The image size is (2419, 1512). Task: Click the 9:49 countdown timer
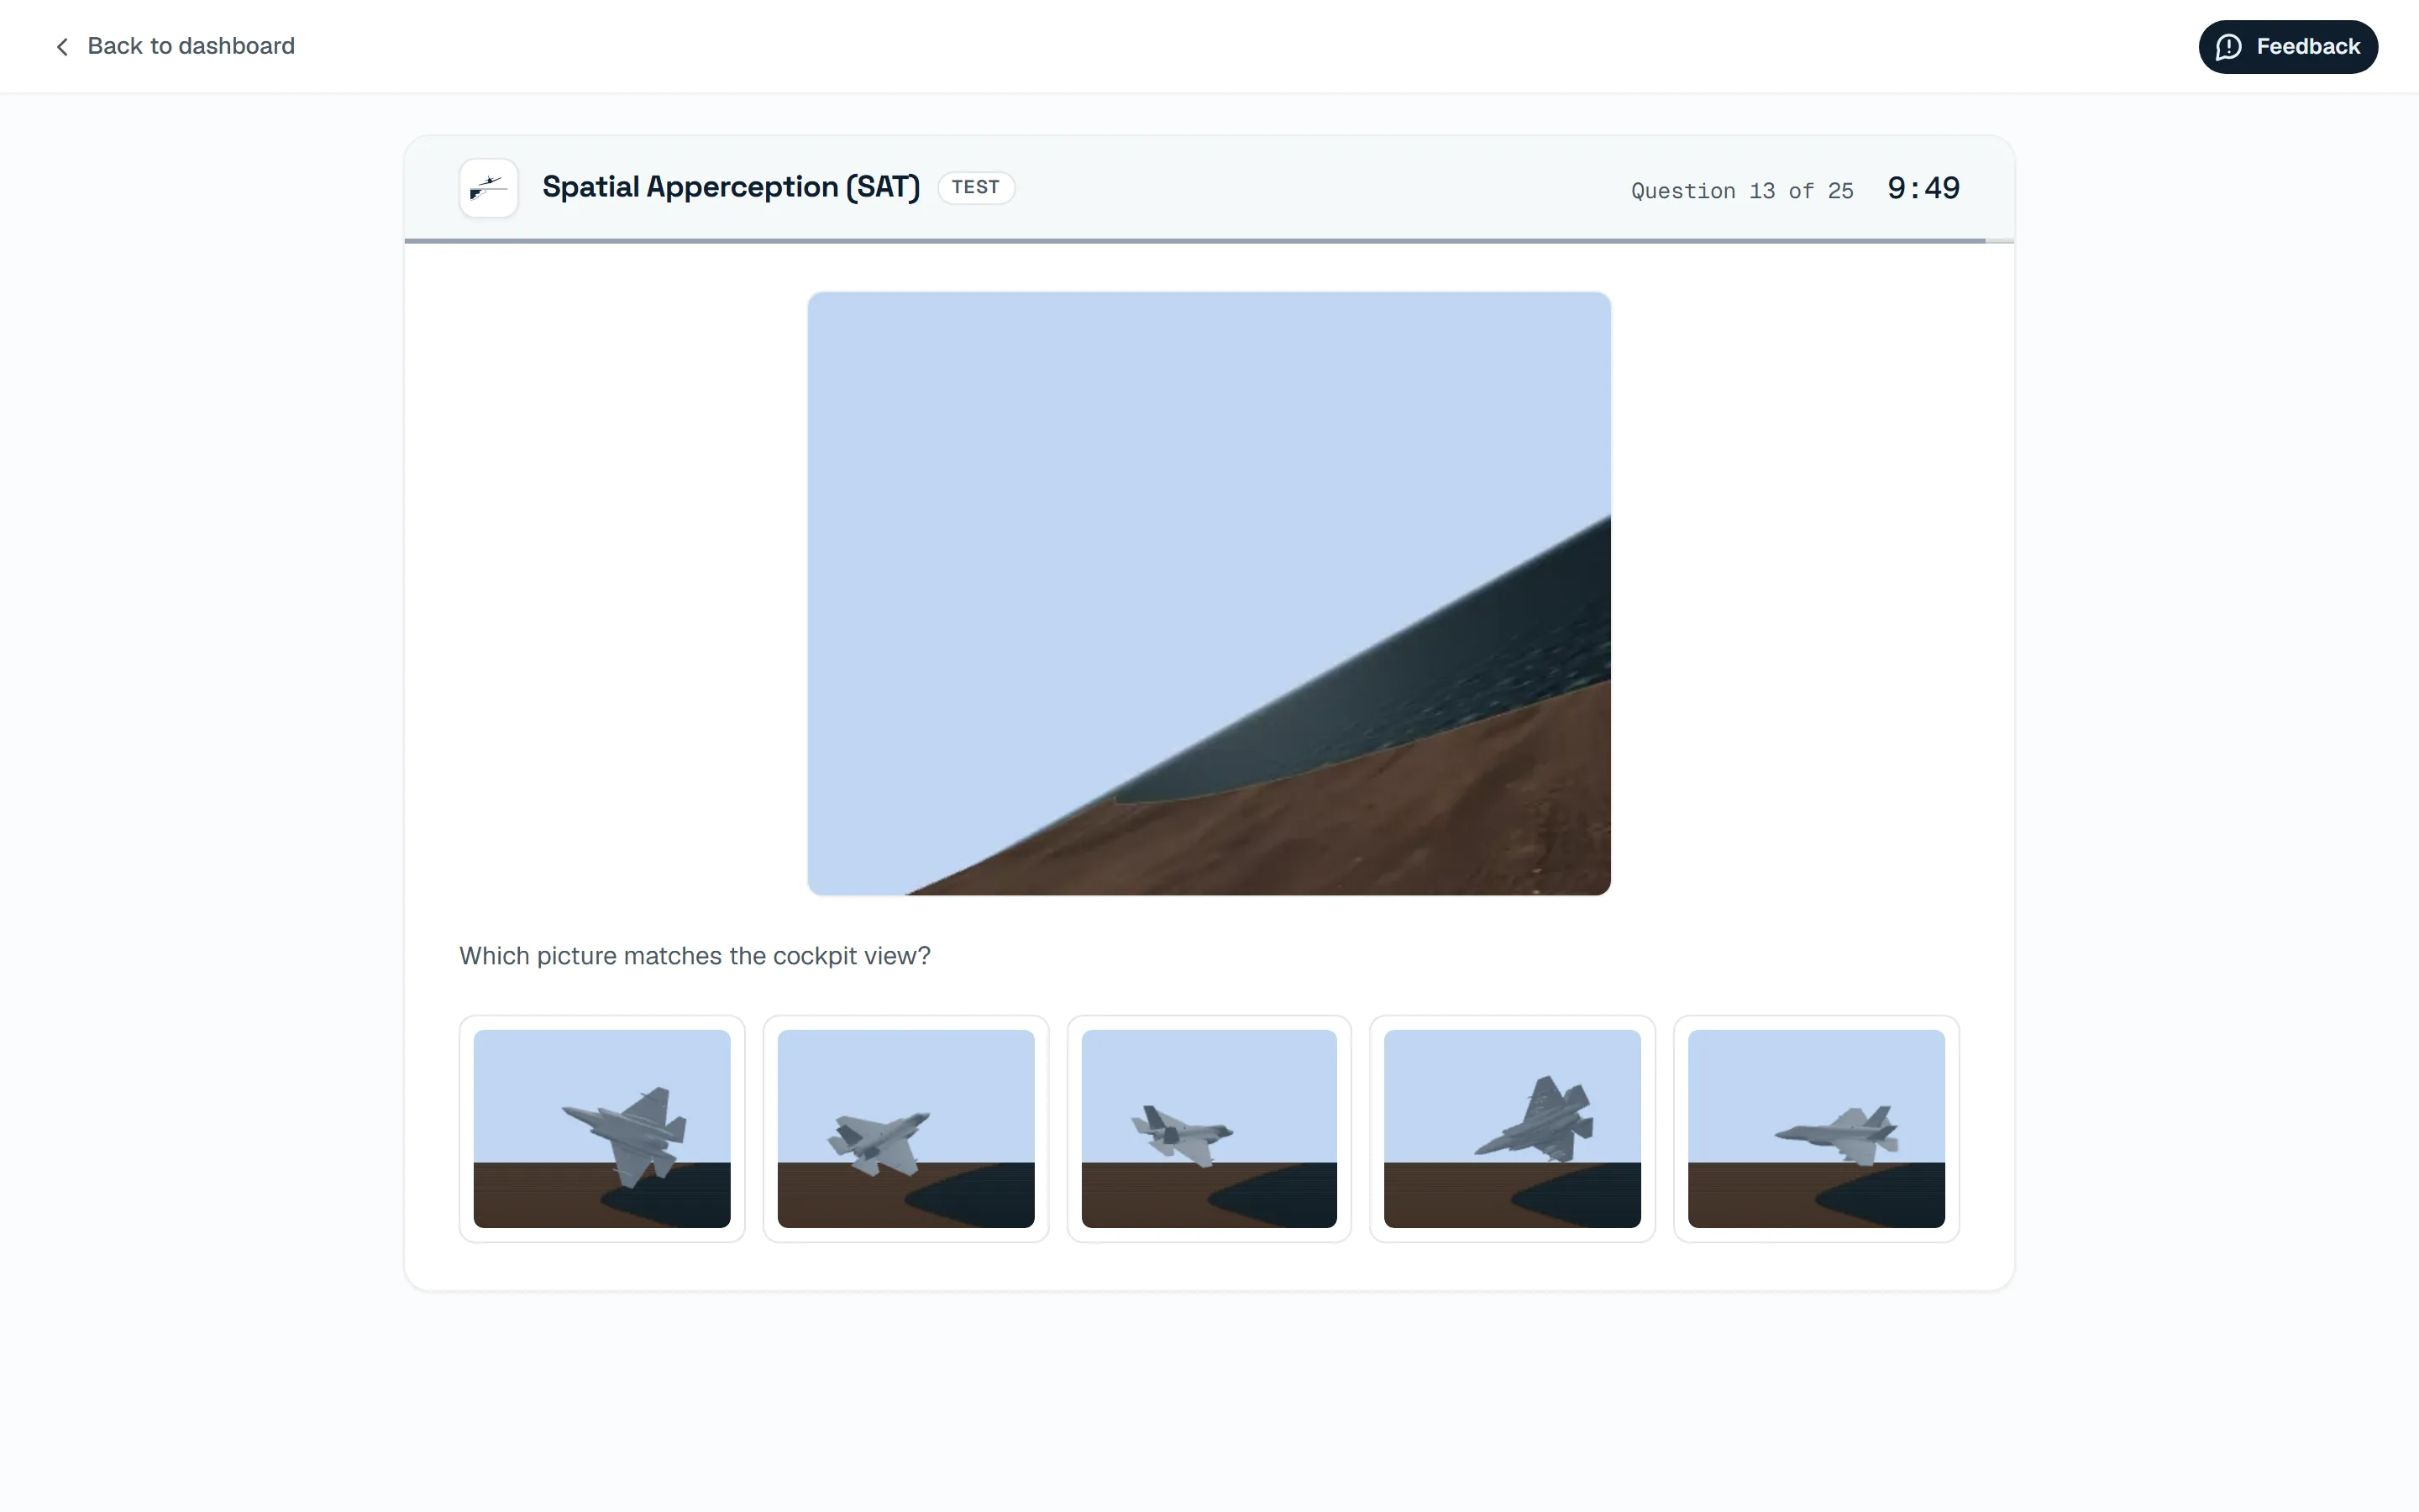click(1923, 188)
